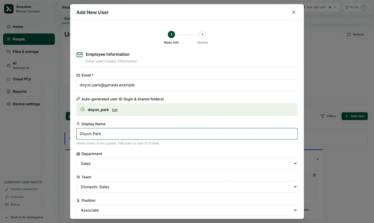Click the clock icon beside 1h 0m
374x223 pixels.
[x=347, y=7]
